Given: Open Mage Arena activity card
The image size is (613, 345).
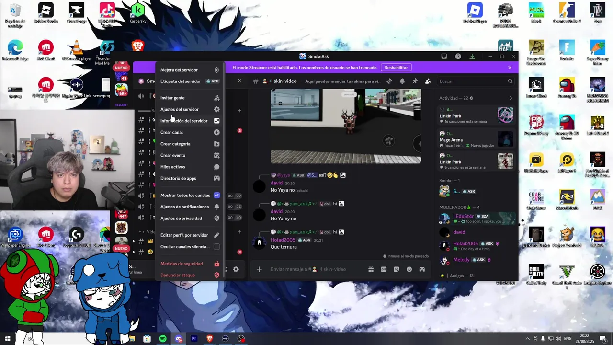Looking at the screenshot, I should (x=476, y=139).
